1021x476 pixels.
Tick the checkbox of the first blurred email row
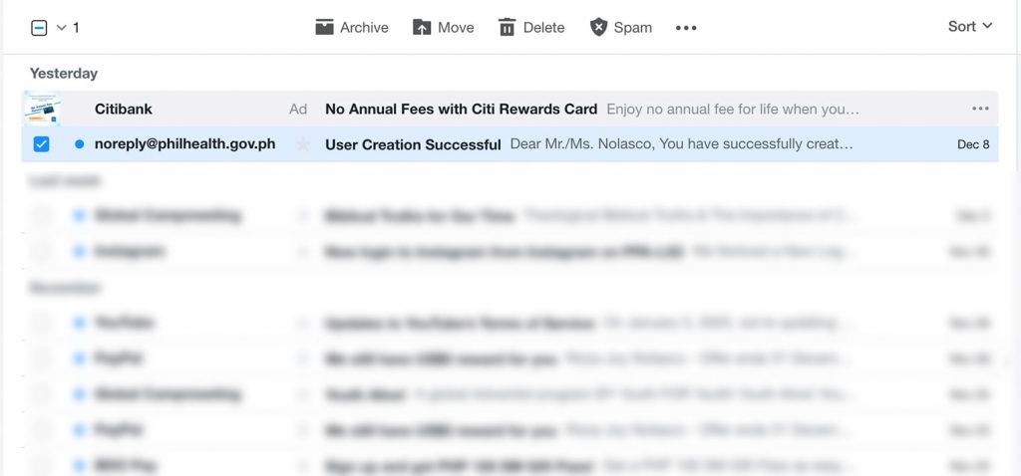tap(41, 216)
